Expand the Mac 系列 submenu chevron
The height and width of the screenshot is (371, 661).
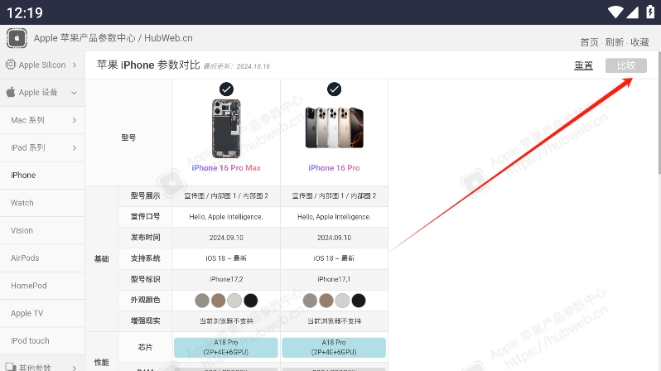tap(75, 120)
